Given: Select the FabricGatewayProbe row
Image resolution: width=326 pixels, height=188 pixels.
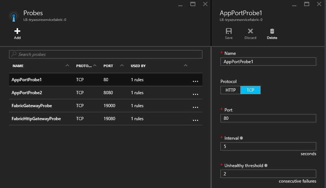Looking at the screenshot, I should (31, 106).
